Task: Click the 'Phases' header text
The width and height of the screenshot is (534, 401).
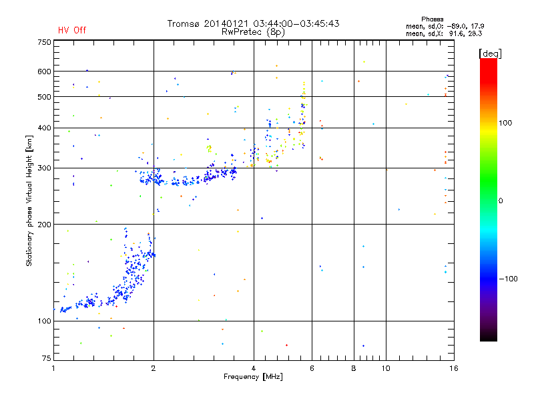Action: tap(432, 19)
